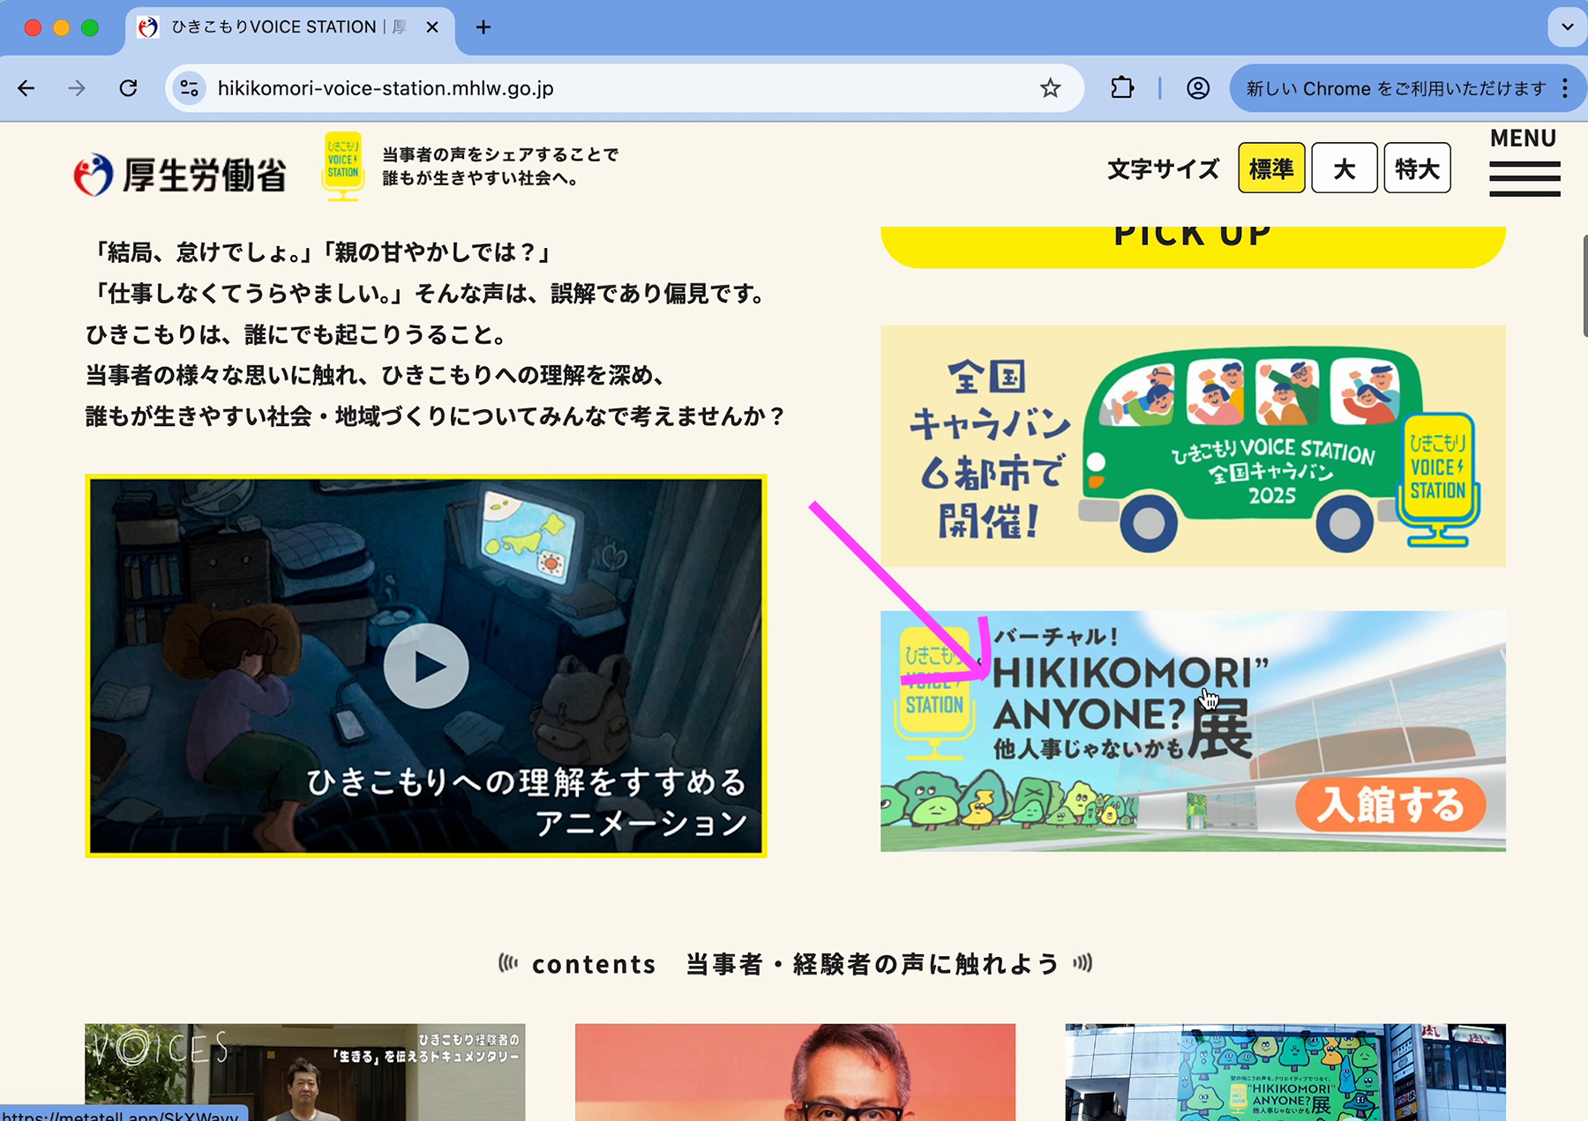This screenshot has height=1121, width=1588.
Task: Bookmark this page with the star icon
Action: [x=1050, y=88]
